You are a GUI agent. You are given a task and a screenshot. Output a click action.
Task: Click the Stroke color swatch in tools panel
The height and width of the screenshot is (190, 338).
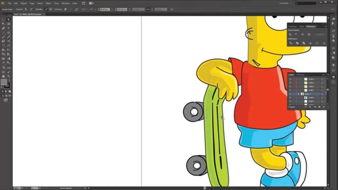7,85
